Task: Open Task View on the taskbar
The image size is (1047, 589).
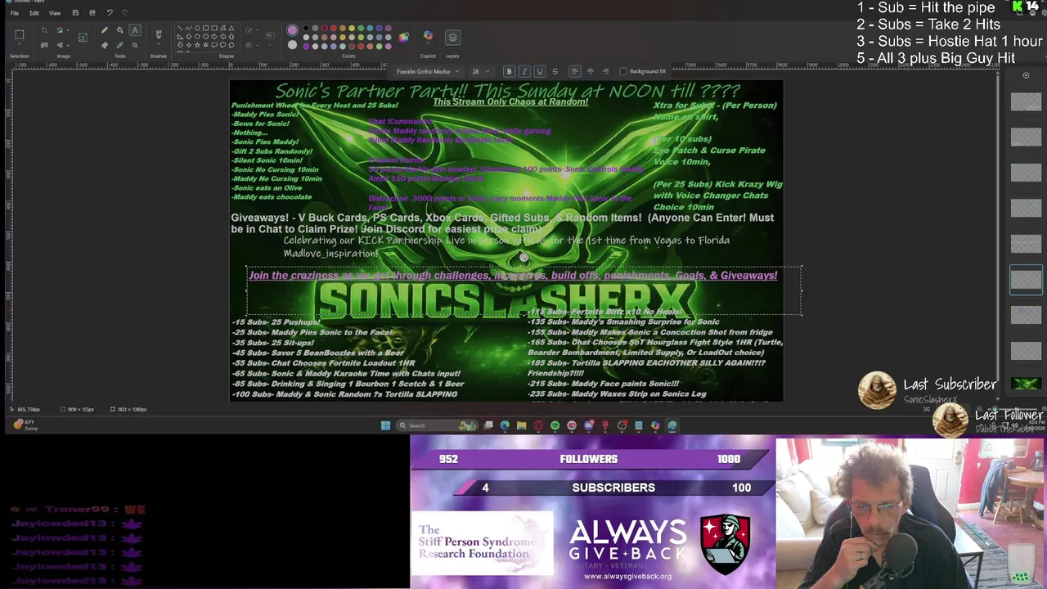Action: (x=488, y=425)
